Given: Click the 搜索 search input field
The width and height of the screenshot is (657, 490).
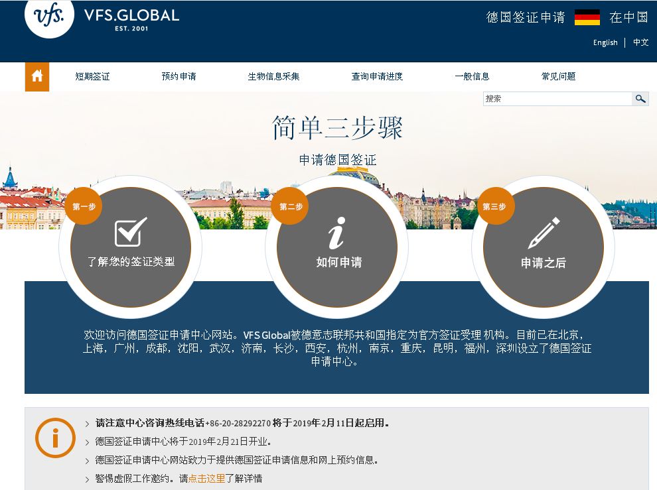Looking at the screenshot, I should point(557,99).
